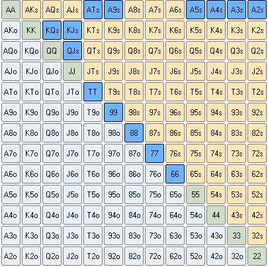Add AKo to the range

point(11,30)
